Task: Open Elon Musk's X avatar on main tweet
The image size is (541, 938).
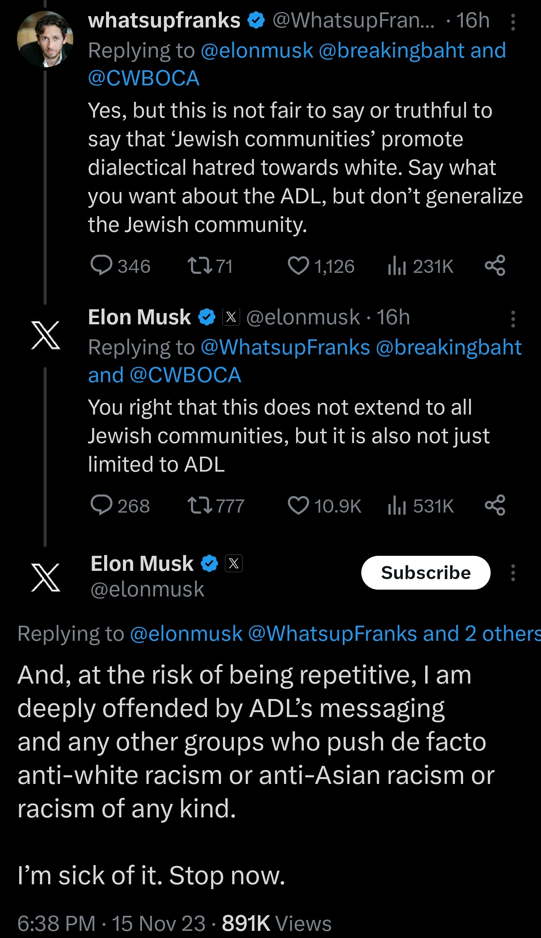Action: coord(45,578)
